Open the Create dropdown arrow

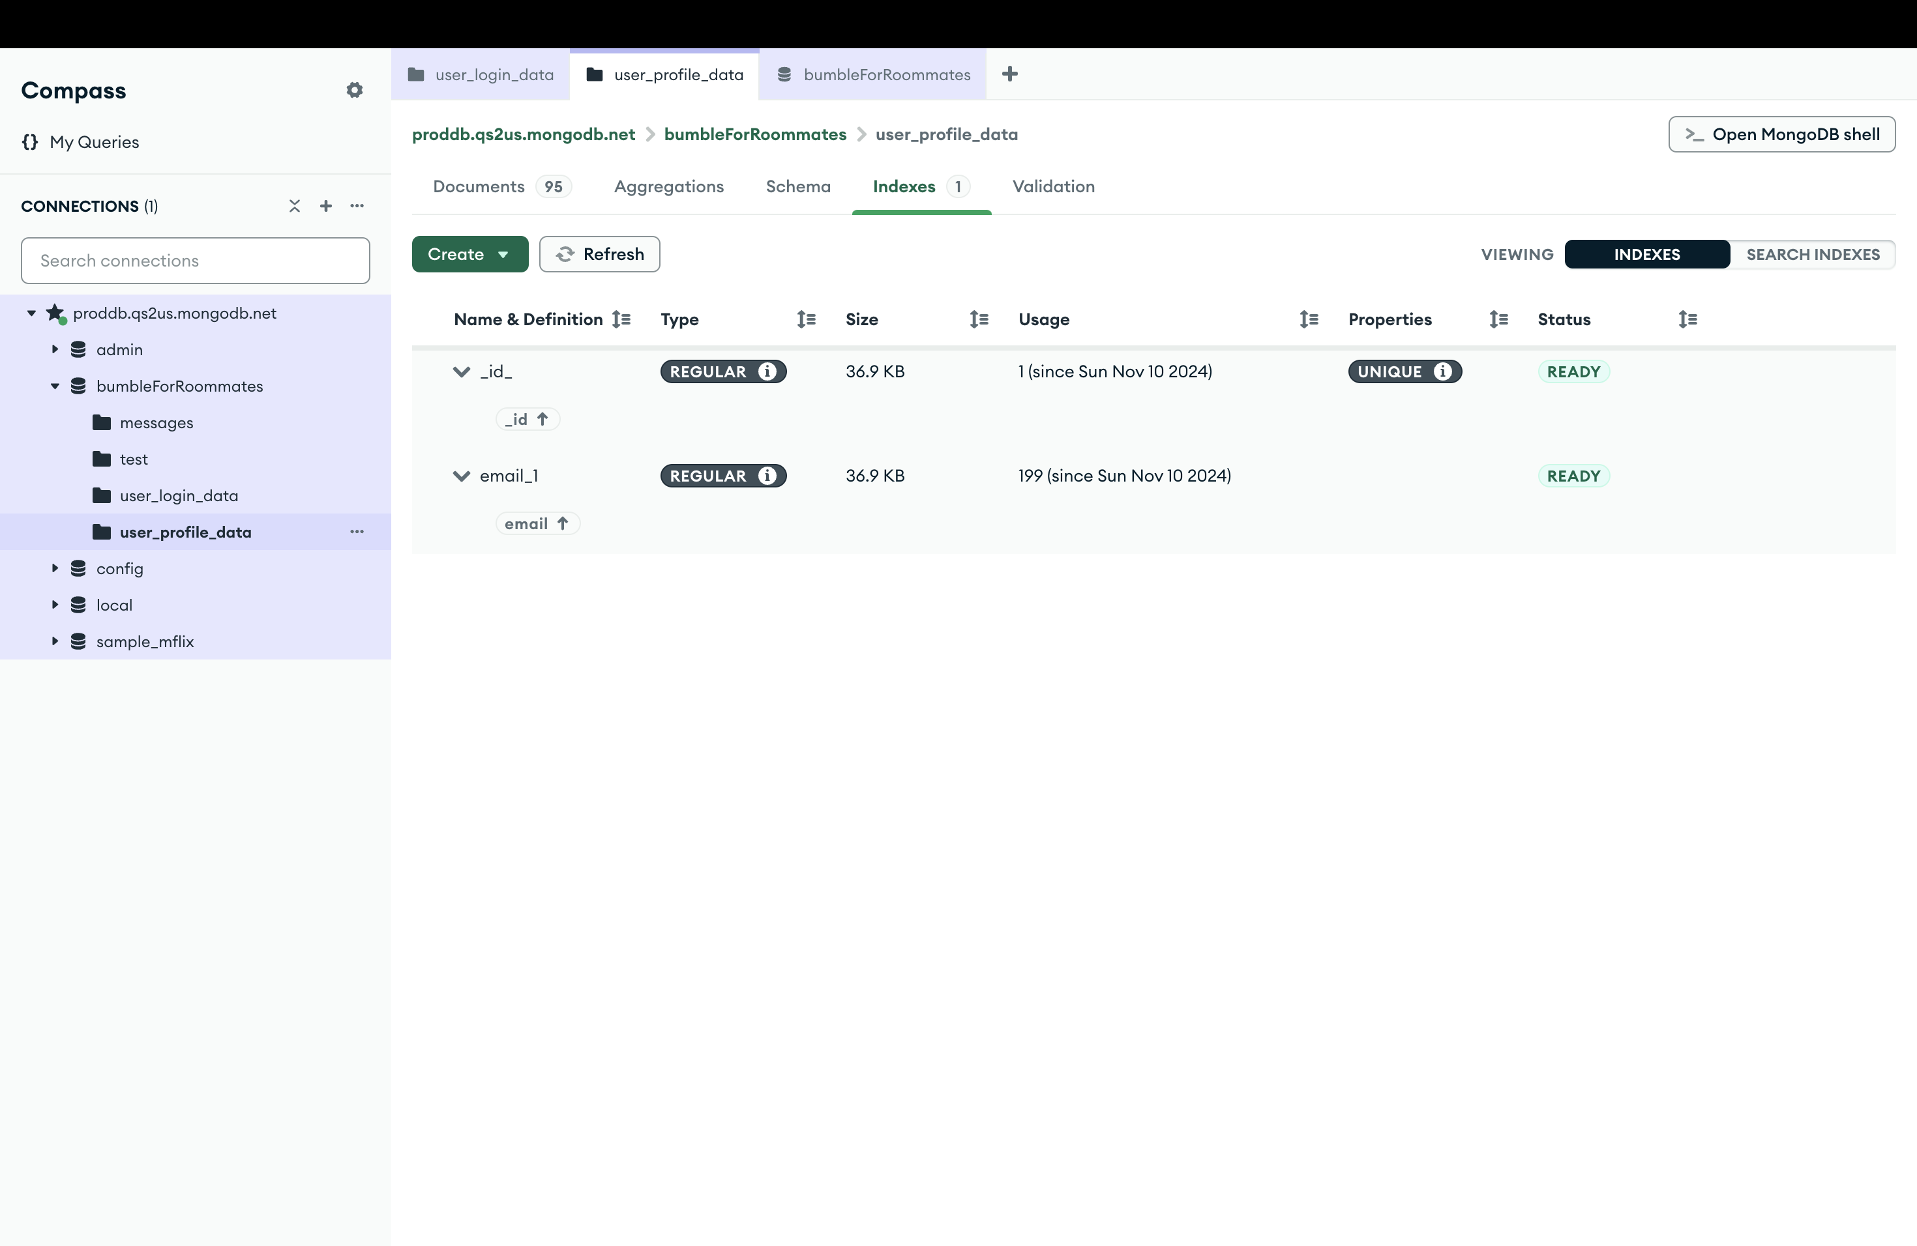[503, 254]
